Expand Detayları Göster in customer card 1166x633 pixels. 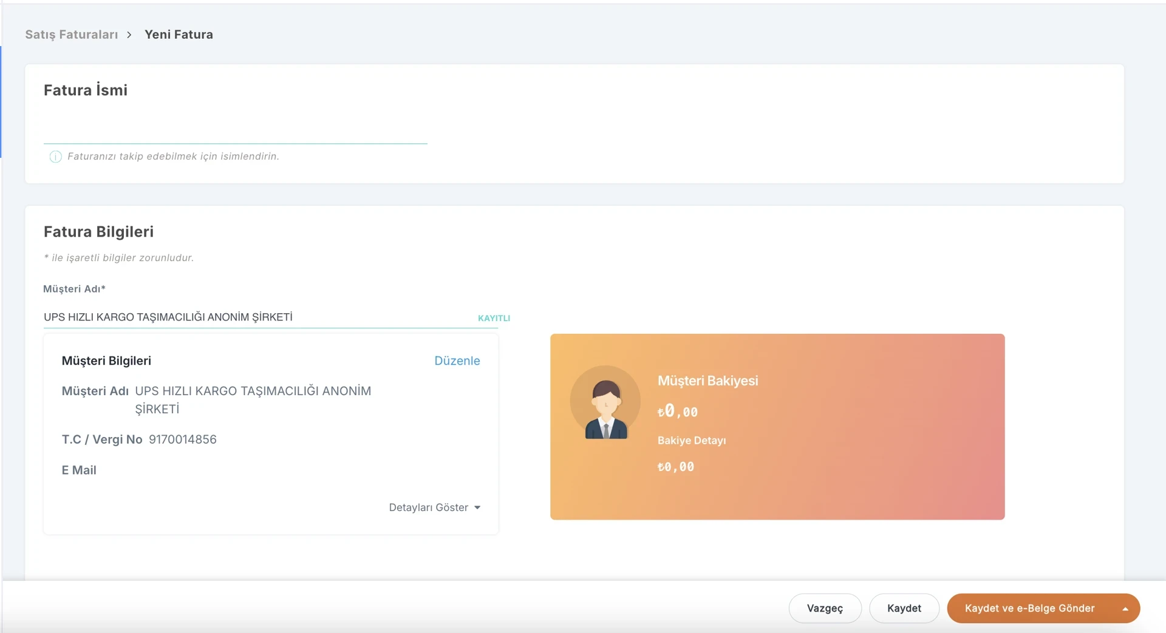point(435,507)
